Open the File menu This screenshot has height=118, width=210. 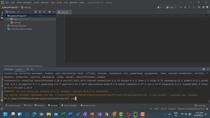tap(7, 2)
